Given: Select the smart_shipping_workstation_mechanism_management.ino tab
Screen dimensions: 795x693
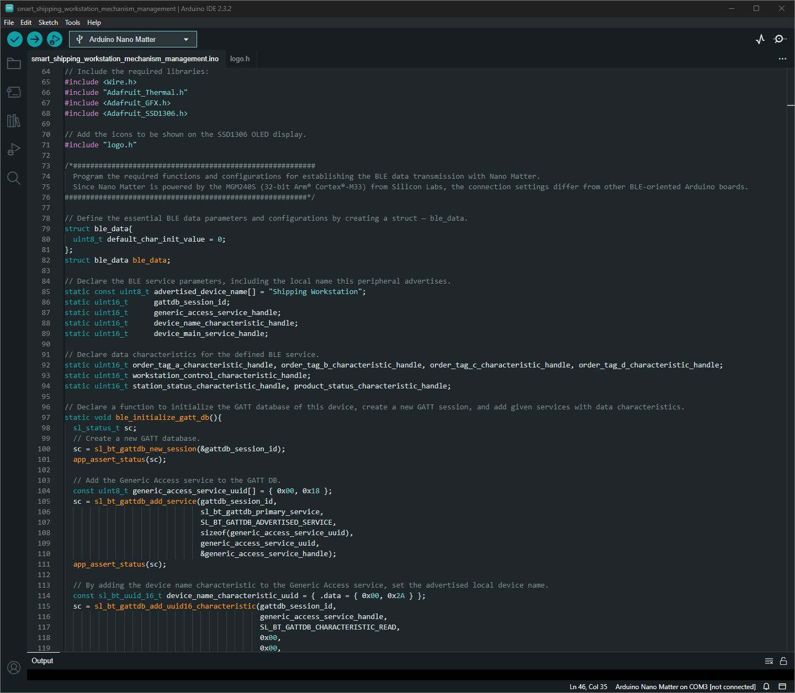Looking at the screenshot, I should [125, 58].
